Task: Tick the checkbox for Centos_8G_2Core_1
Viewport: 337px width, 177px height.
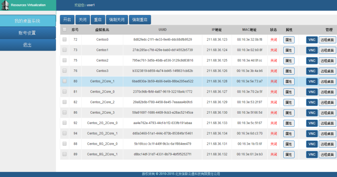Action: (x=64, y=154)
